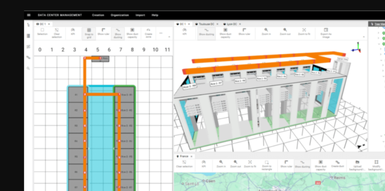Viewport: 385px width, 191px height.
Task: Click the 3D axis orientation gizmo
Action: (356, 48)
